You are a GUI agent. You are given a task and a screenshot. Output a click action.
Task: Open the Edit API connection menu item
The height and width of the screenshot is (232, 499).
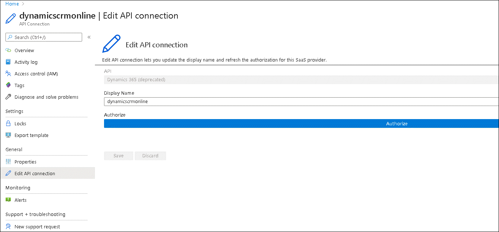click(35, 173)
